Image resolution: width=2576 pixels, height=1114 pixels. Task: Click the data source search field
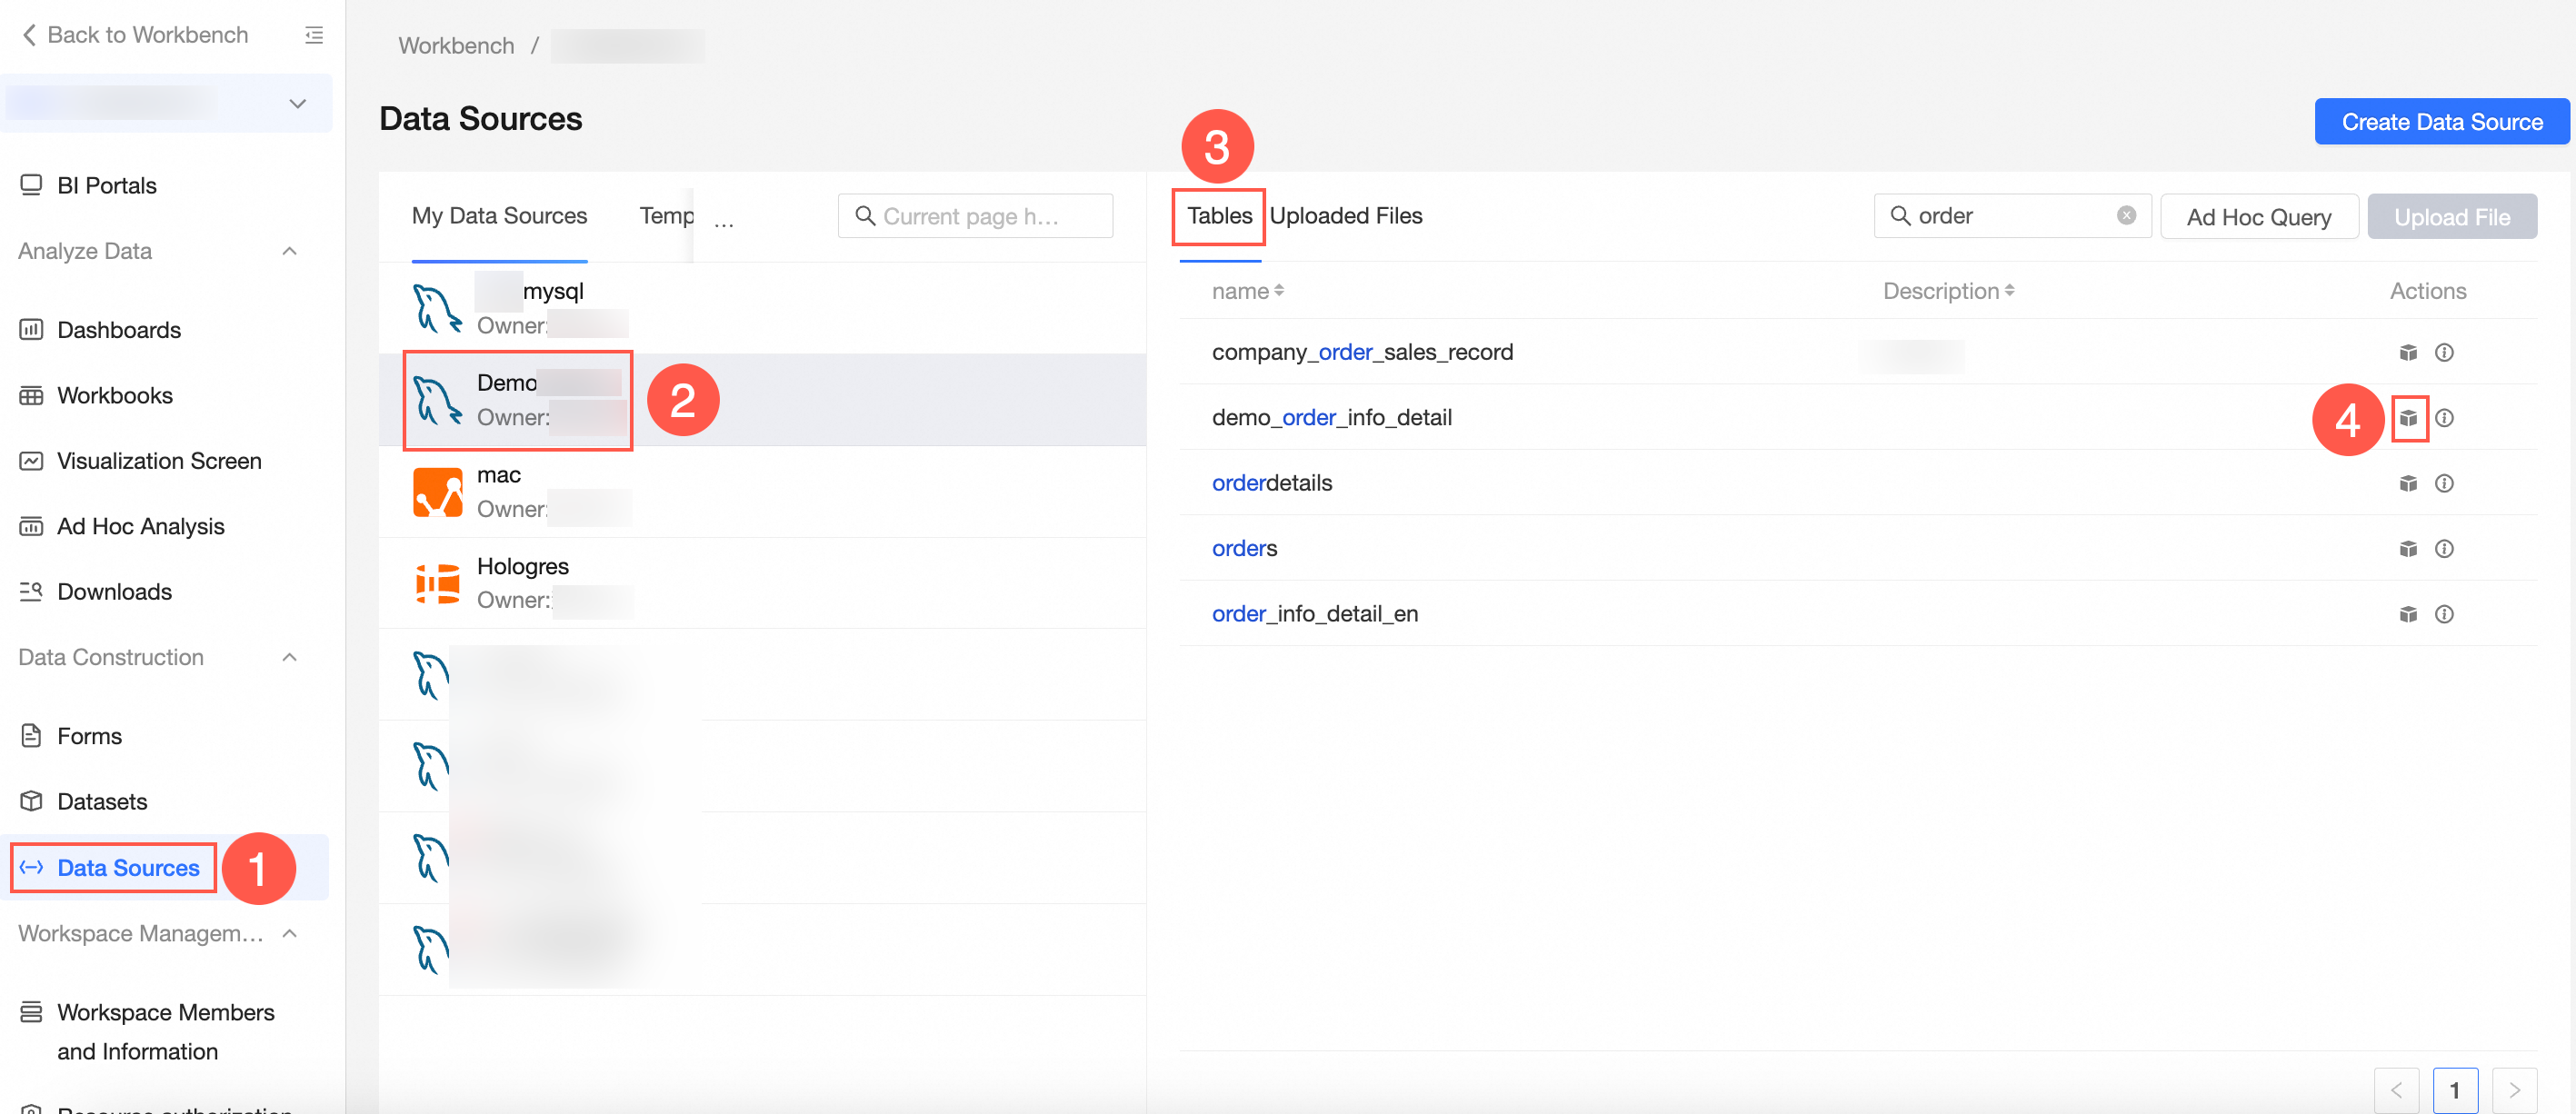point(975,216)
